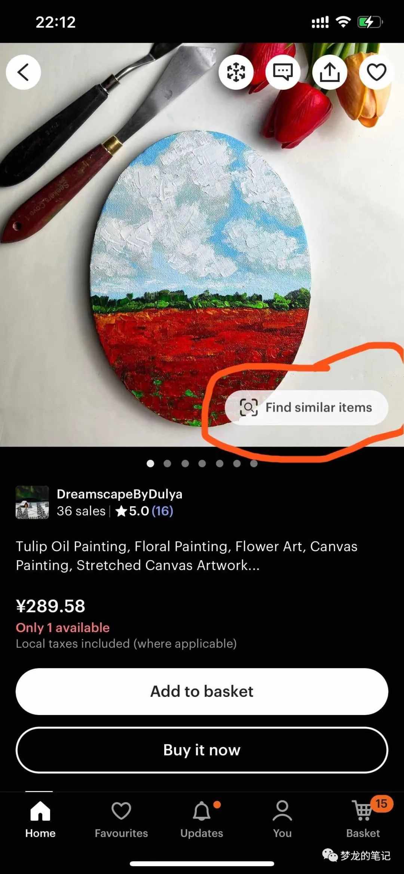Open the Updates bell tab
The height and width of the screenshot is (874, 404).
[x=202, y=819]
